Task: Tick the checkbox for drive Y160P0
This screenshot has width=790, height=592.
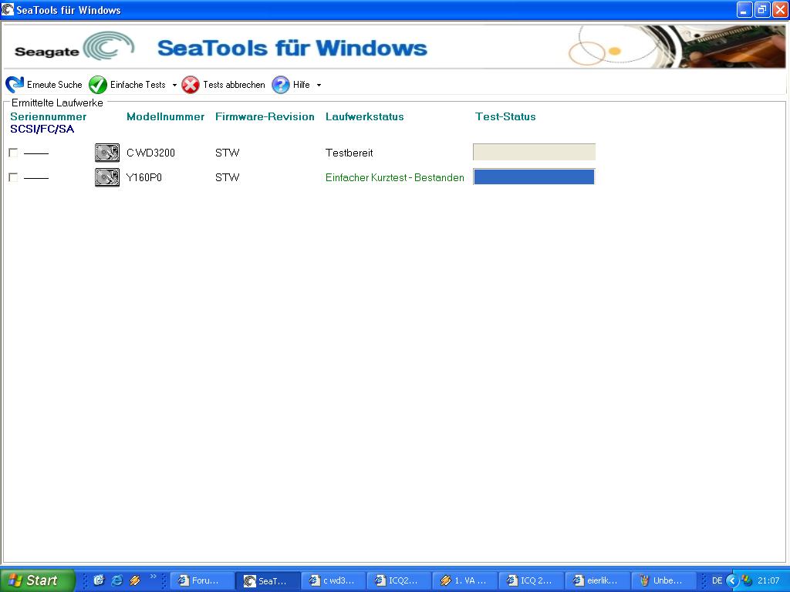Action: coord(13,177)
